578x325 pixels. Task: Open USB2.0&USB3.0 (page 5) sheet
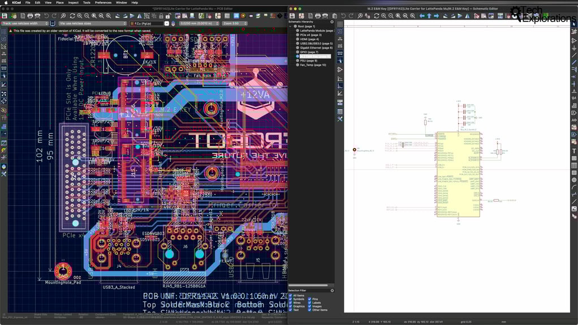pyautogui.click(x=314, y=44)
